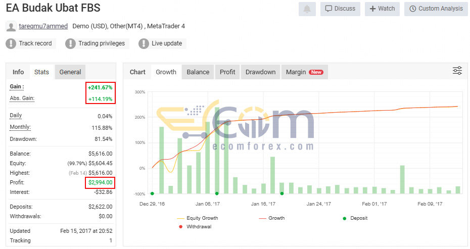Click the $2,994.00 profit value
Screen dimensions: 470x249
click(x=101, y=182)
